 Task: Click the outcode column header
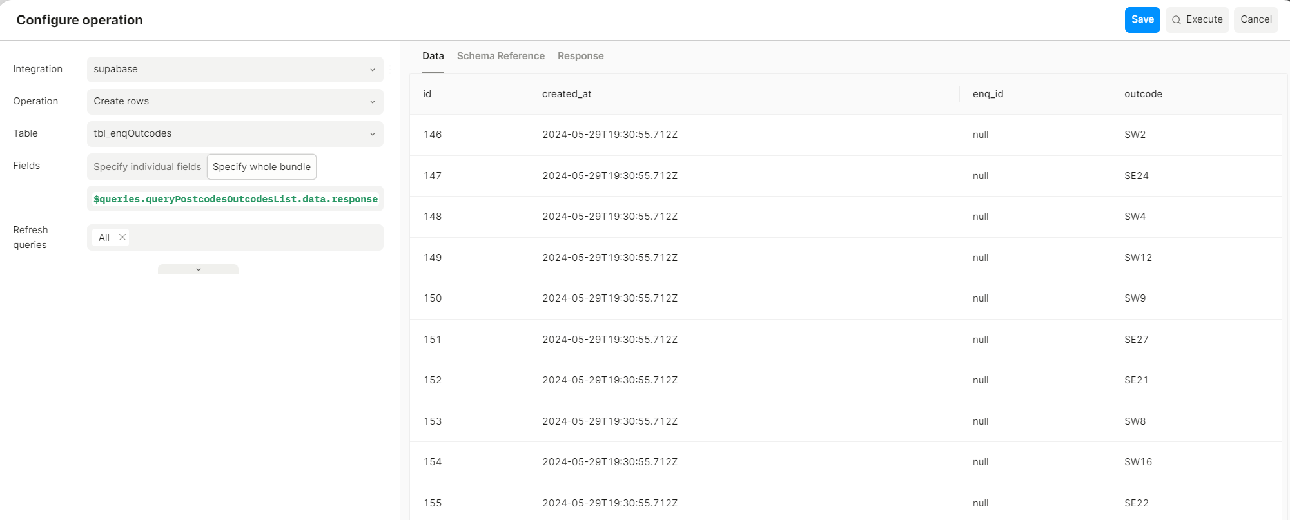[x=1143, y=94]
